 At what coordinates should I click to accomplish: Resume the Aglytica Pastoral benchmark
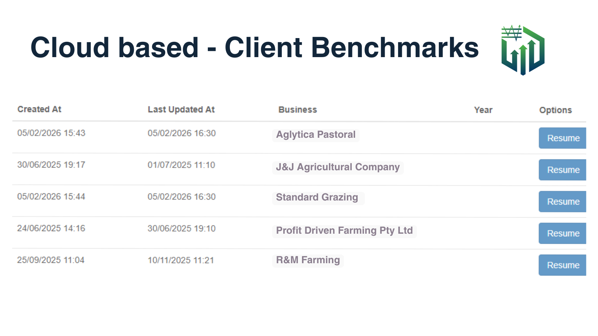tap(562, 138)
